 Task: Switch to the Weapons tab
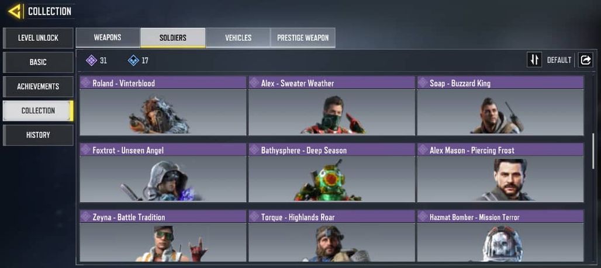108,37
